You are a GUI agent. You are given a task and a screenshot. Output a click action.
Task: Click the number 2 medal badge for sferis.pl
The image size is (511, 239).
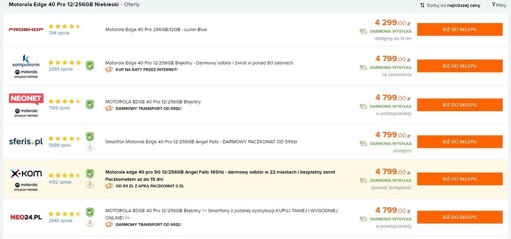(90, 147)
